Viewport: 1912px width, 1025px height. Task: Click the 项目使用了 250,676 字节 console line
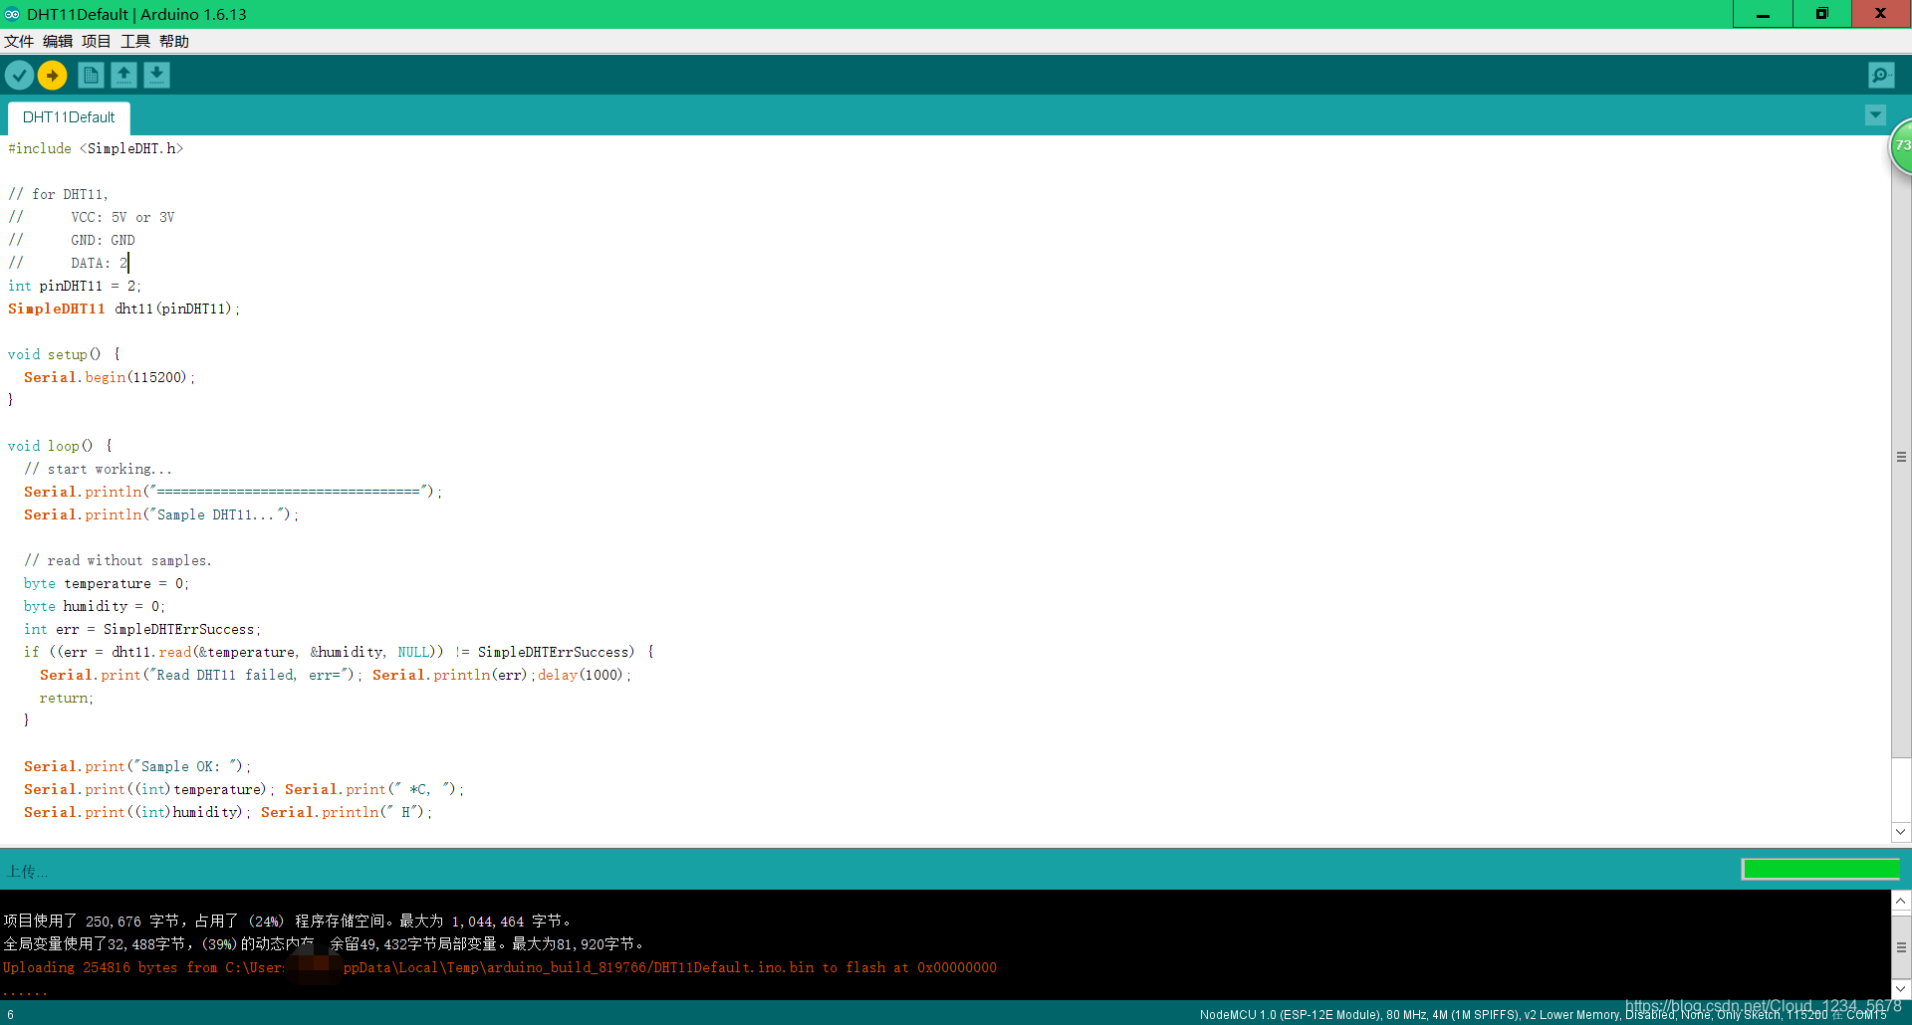pyautogui.click(x=287, y=922)
